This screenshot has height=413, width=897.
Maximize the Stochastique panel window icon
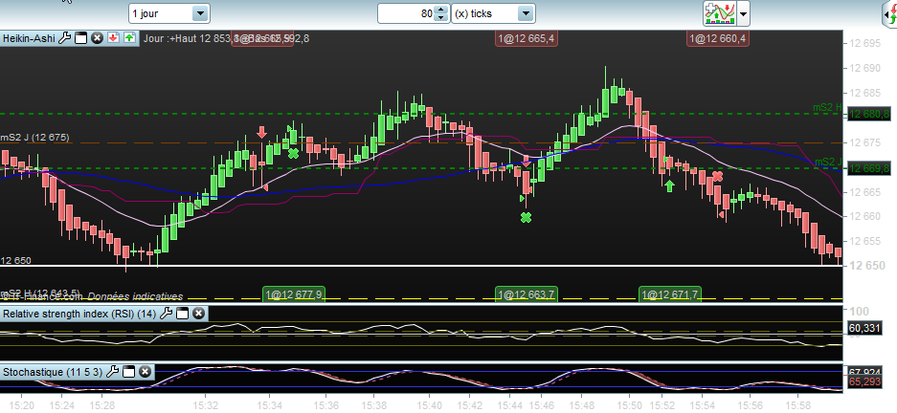(128, 372)
